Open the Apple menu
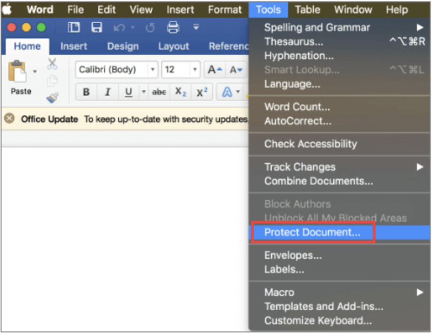This screenshot has width=432, height=333. pyautogui.click(x=8, y=10)
